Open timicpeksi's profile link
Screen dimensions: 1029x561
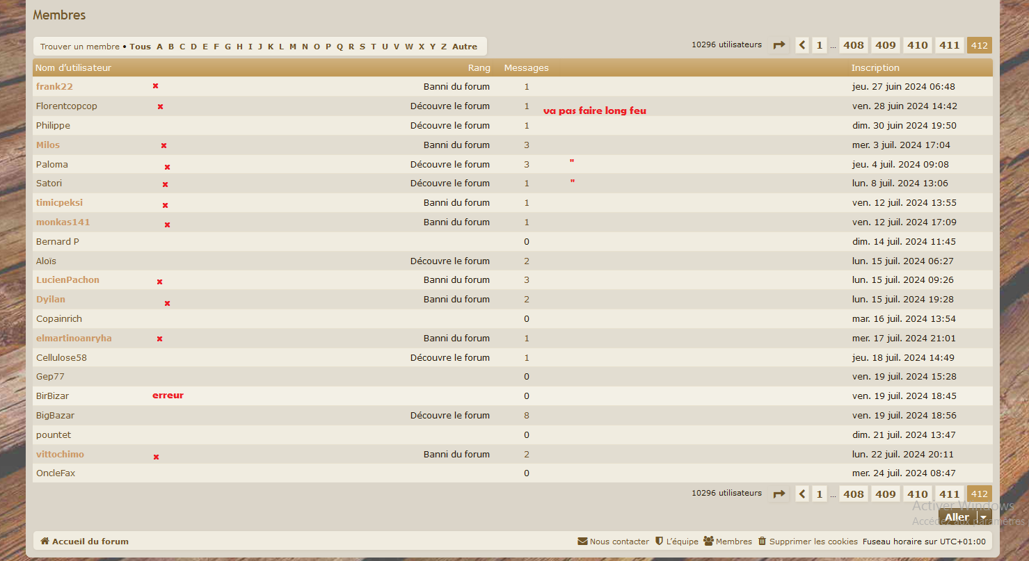(59, 203)
